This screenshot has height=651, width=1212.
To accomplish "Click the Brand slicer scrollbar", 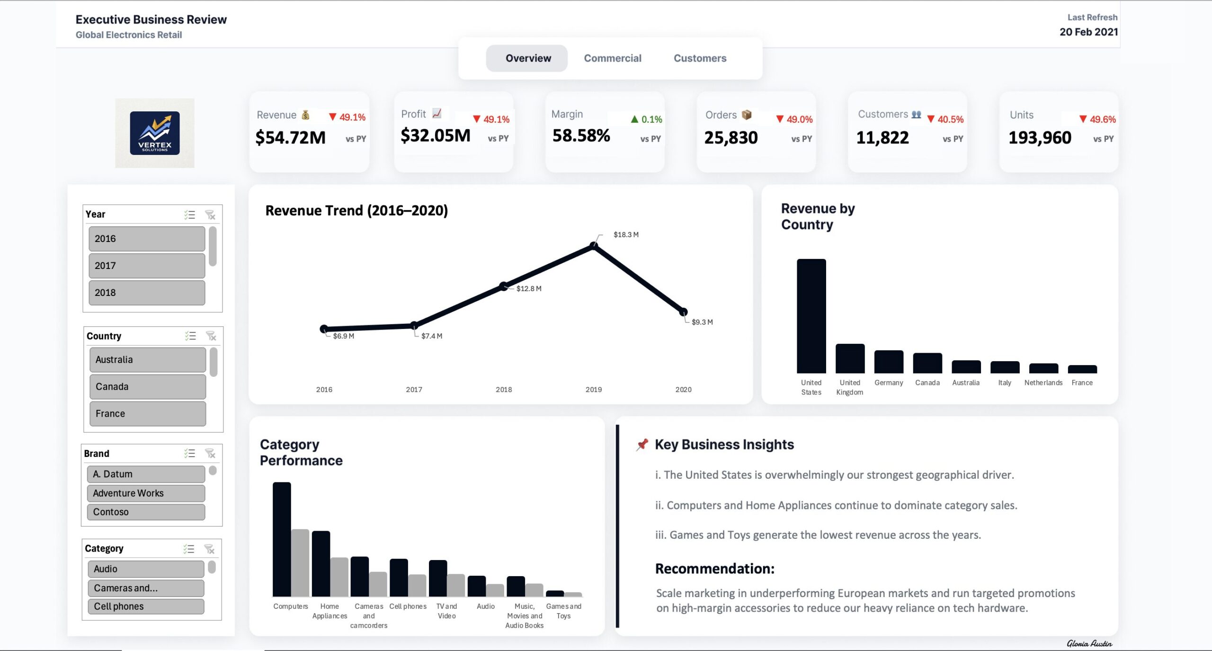I will click(x=213, y=470).
